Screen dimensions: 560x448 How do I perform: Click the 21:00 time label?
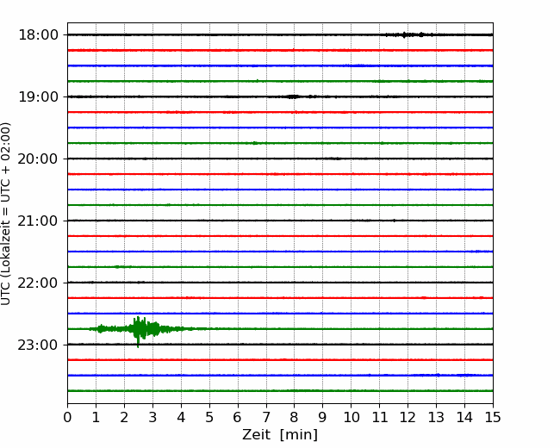point(38,221)
